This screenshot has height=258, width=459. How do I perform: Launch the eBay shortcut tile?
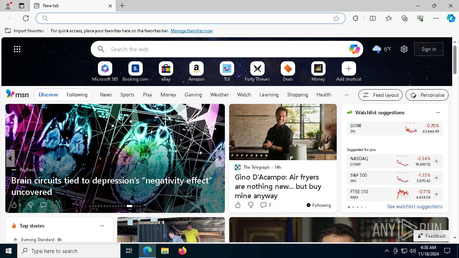(166, 72)
